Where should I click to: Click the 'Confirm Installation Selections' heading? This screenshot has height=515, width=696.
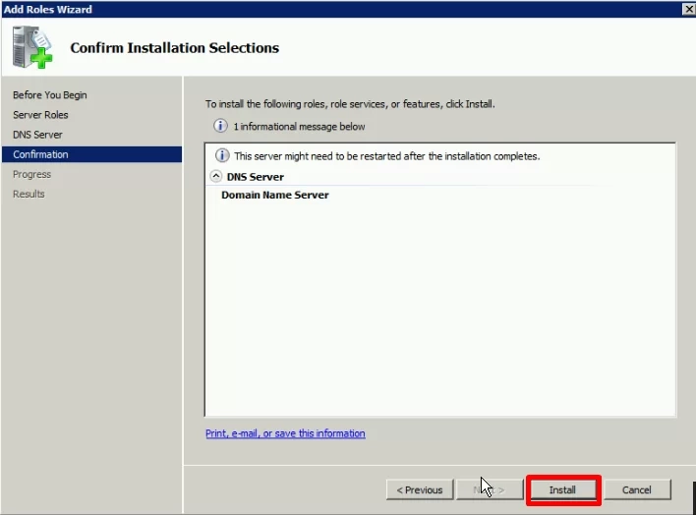tap(174, 48)
